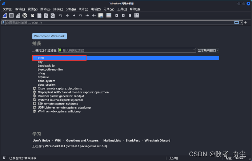Click the 配置: Default profile in status bar

235,158
